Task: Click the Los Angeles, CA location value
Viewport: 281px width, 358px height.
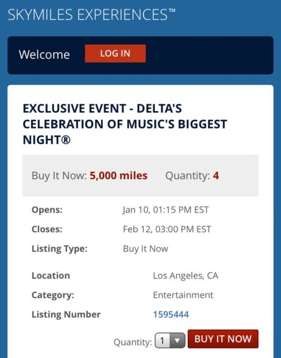Action: (185, 276)
